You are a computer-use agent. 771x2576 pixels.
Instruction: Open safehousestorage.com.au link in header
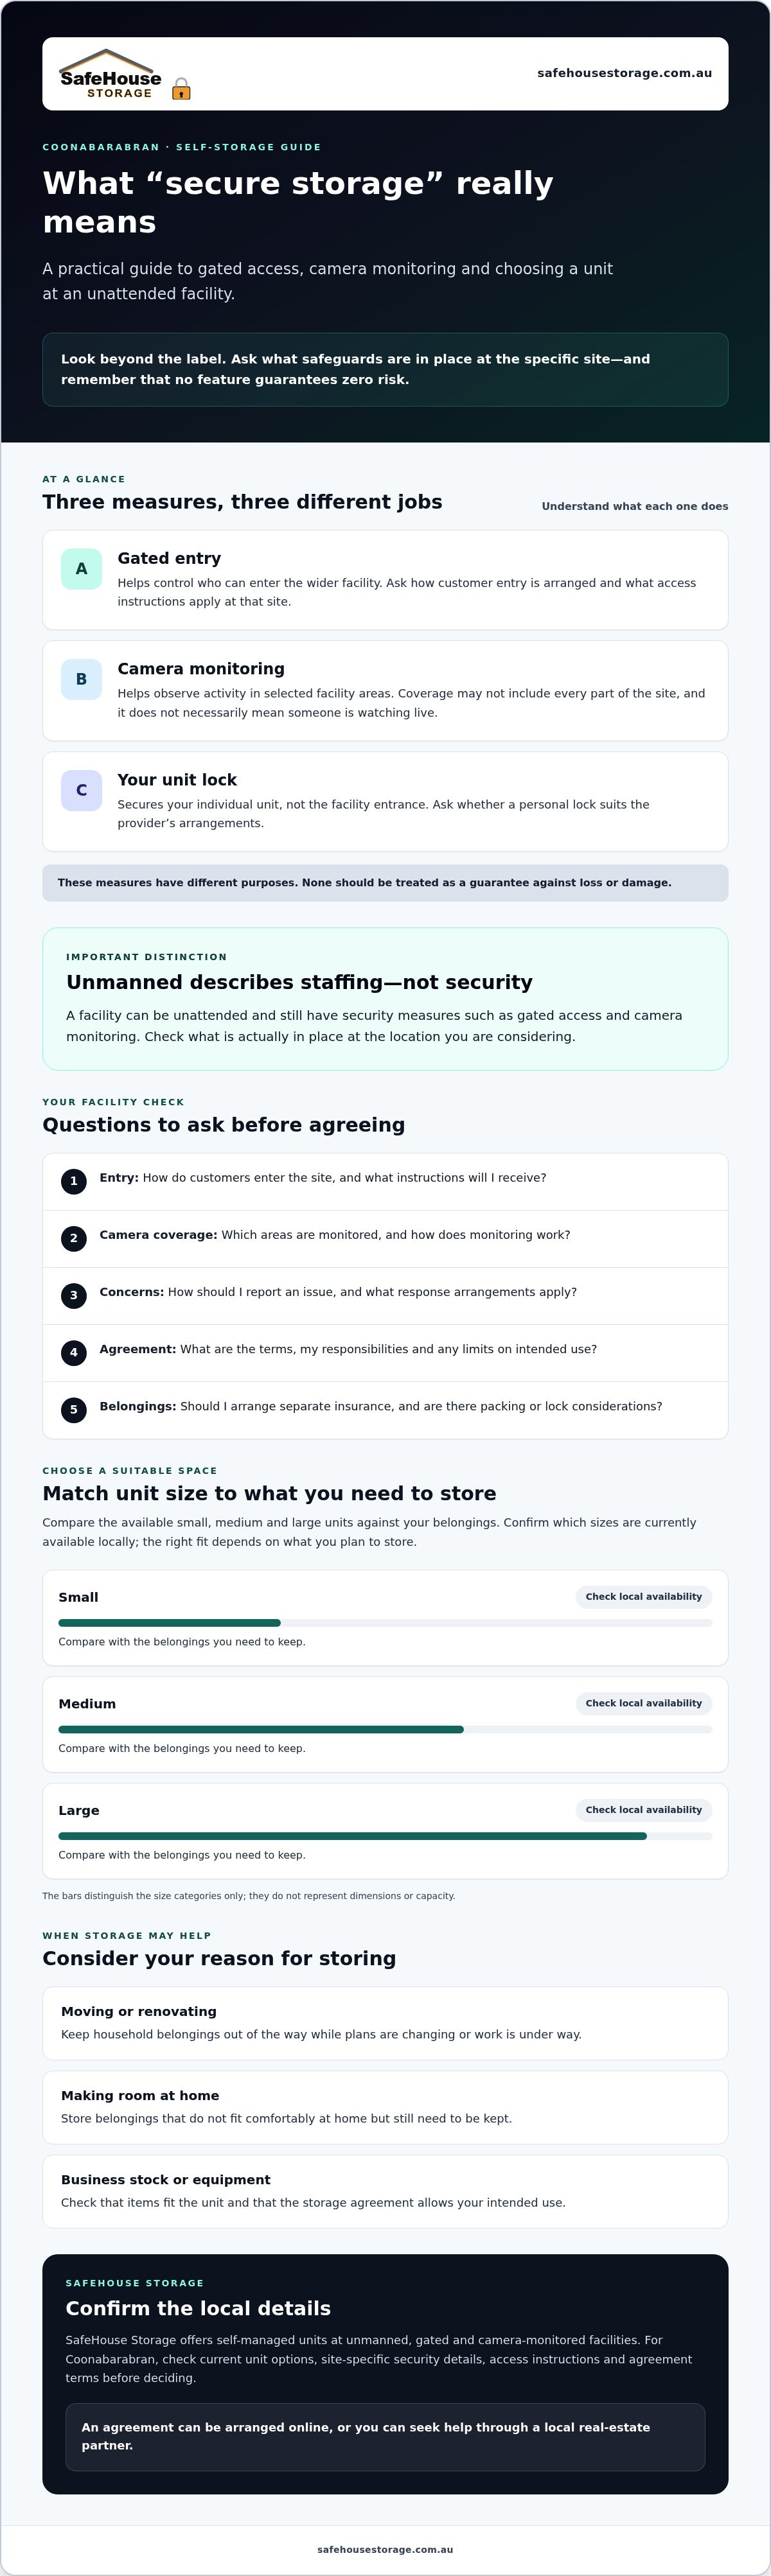[x=624, y=73]
